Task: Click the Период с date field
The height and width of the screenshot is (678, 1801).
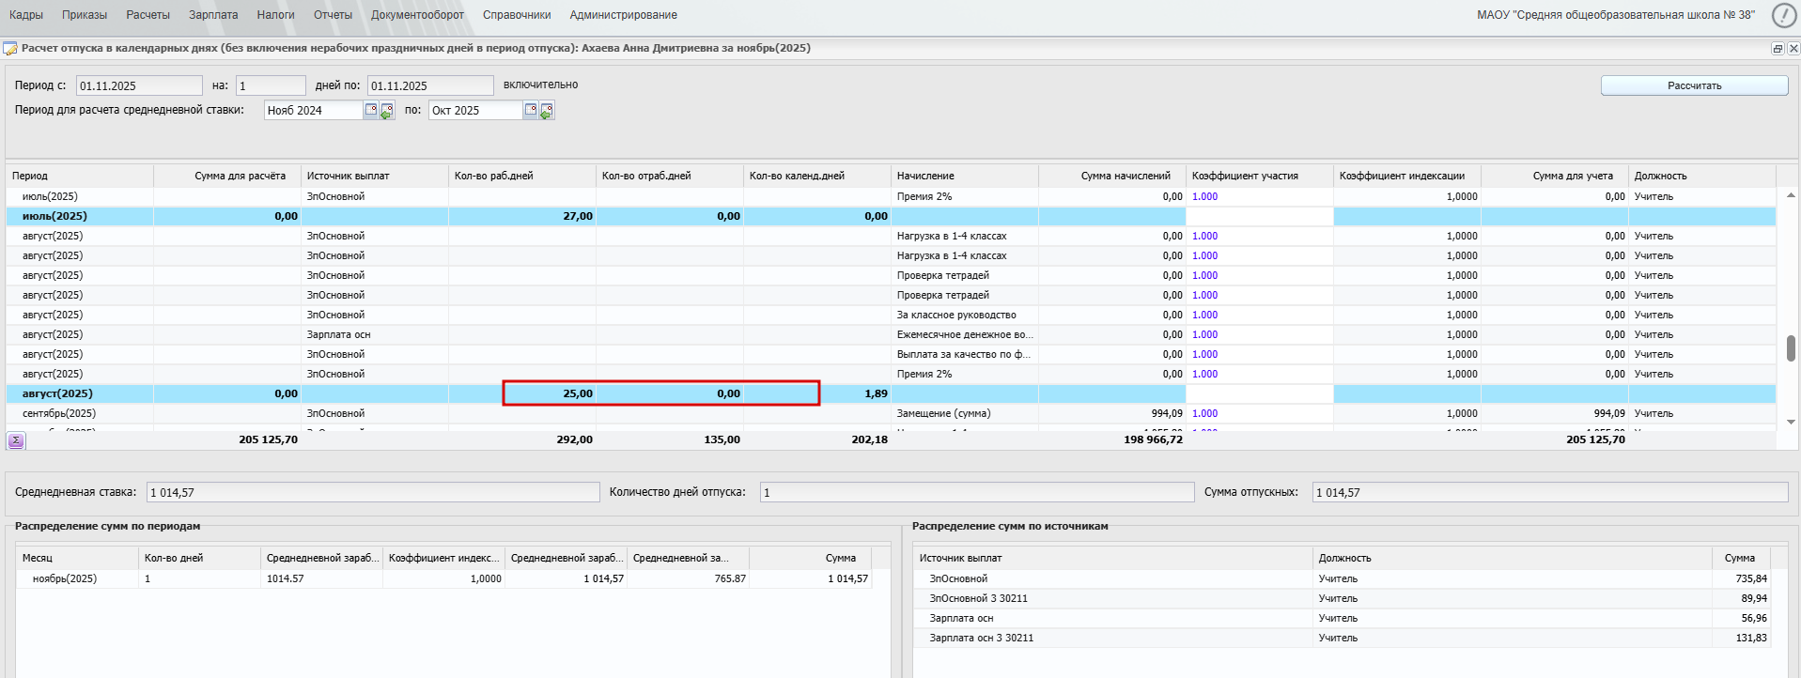Action: pos(138,85)
